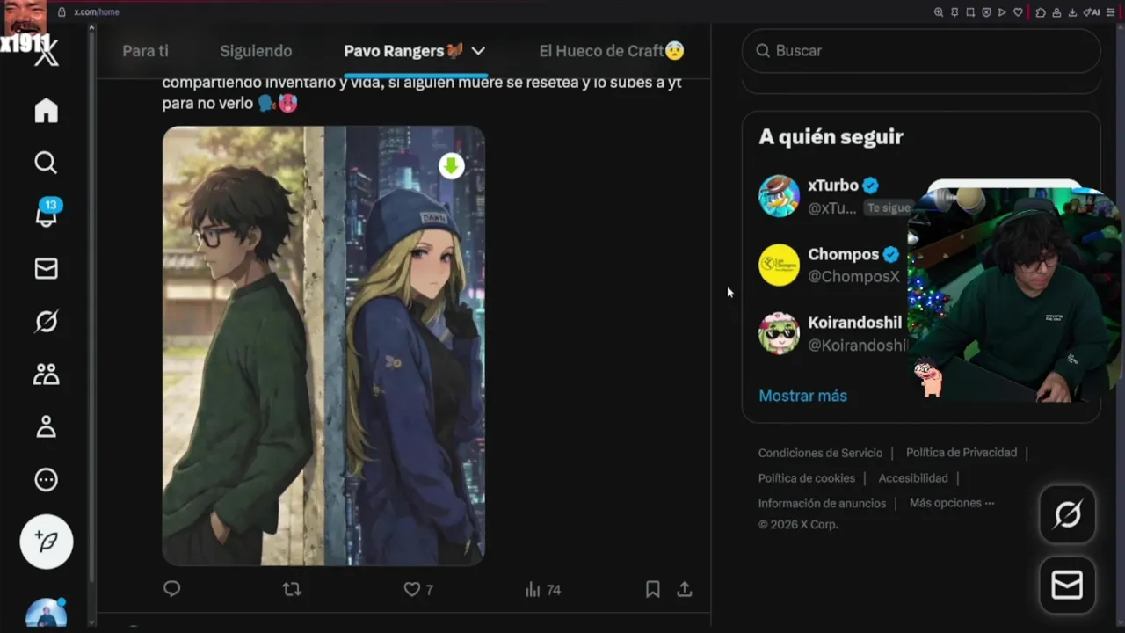Click browser snapshot capture icon
1125x633 pixels.
[x=970, y=12]
